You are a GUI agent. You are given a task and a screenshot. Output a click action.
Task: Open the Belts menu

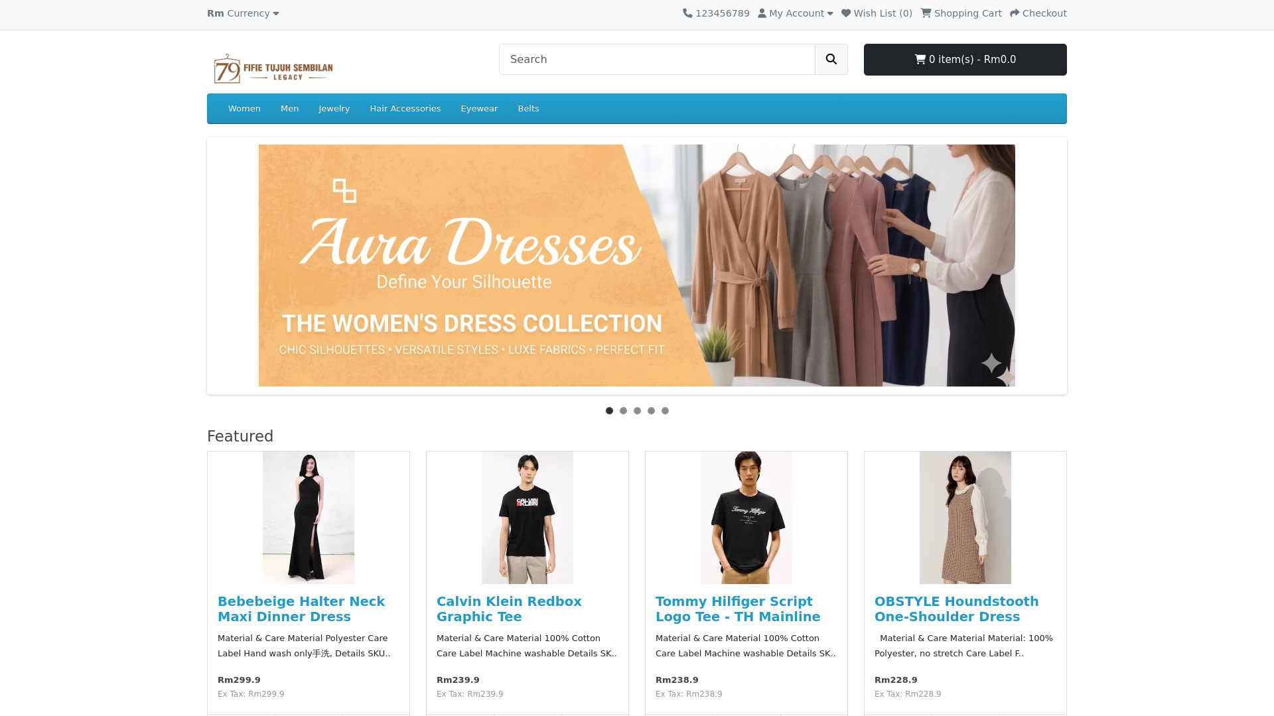coord(528,109)
